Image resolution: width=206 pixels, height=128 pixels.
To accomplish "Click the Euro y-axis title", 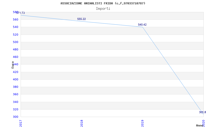I will coord(13,65).
